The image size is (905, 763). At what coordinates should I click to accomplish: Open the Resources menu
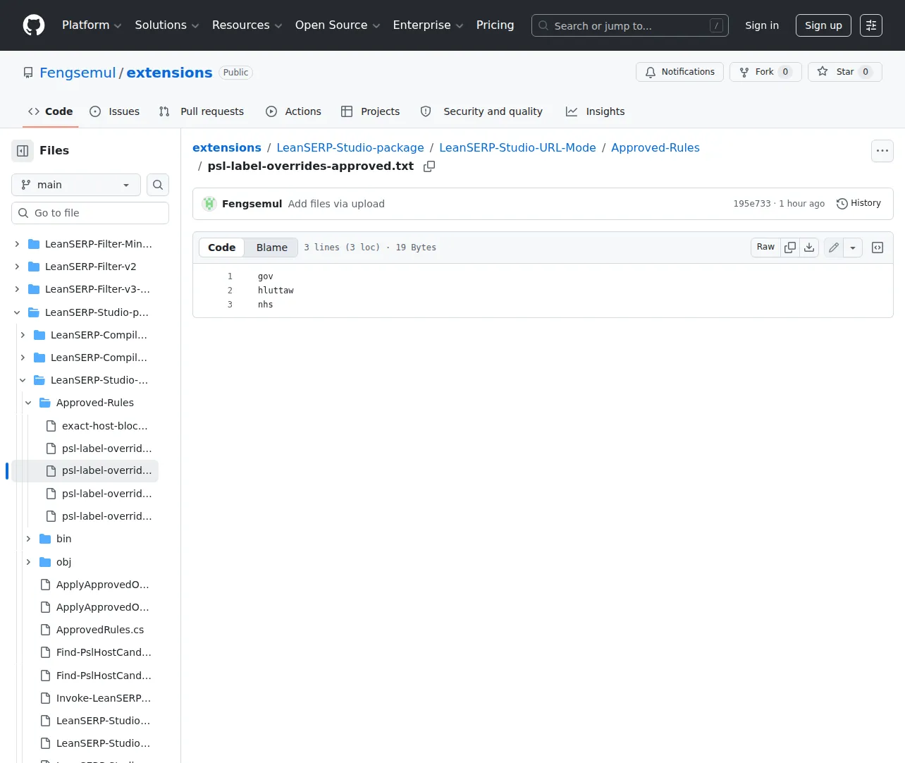click(x=247, y=25)
